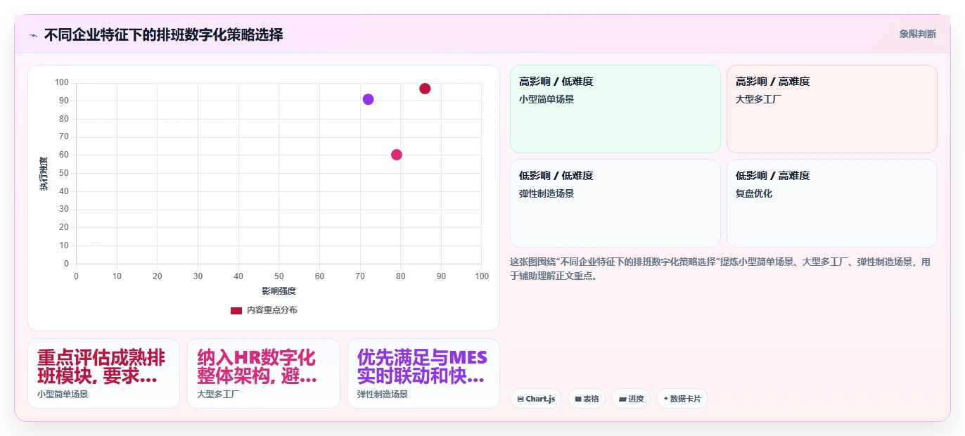The image size is (965, 436).
Task: Open the 高影响 / 高难度 quadrant card
Action: click(832, 109)
